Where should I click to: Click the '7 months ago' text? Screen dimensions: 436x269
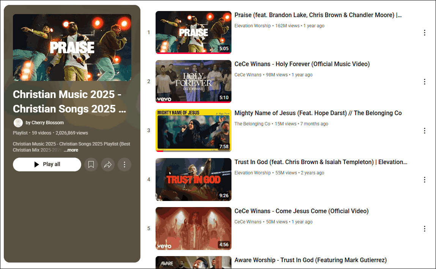point(314,124)
